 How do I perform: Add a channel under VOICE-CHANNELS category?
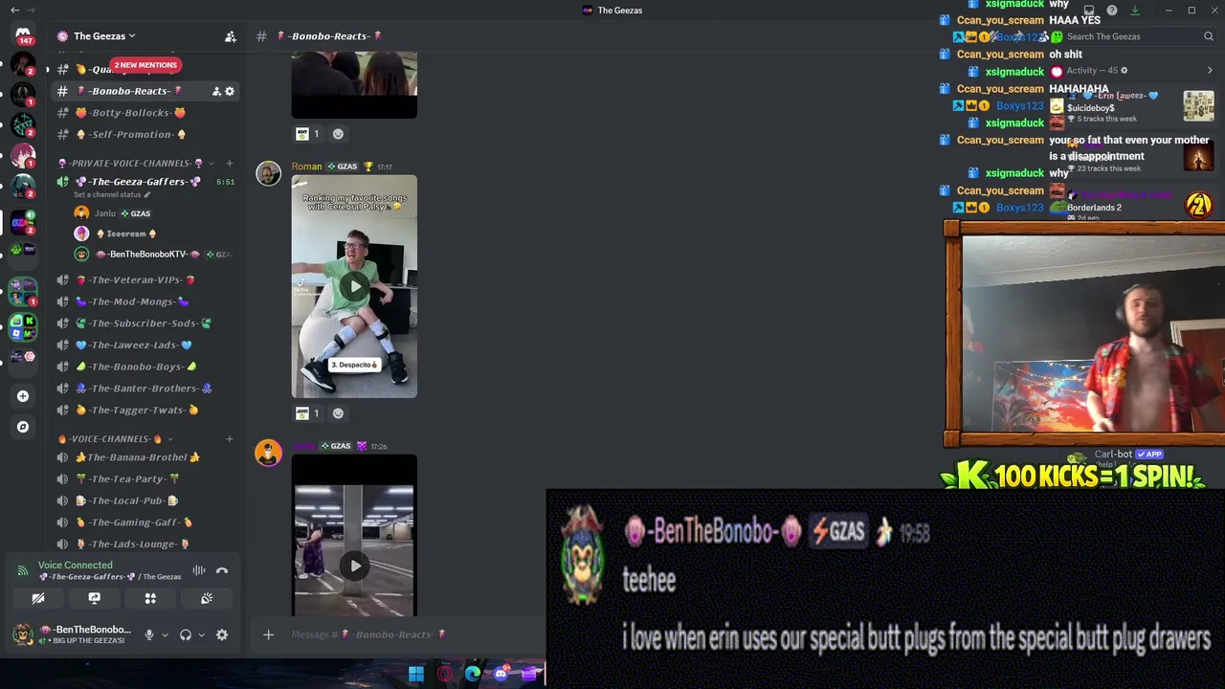tap(230, 438)
